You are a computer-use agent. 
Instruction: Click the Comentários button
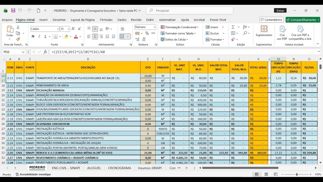[272, 20]
